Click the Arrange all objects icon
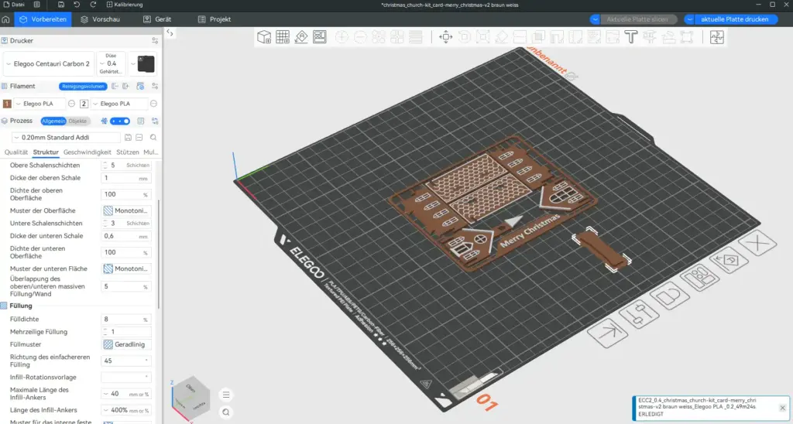793x424 pixels. (320, 37)
